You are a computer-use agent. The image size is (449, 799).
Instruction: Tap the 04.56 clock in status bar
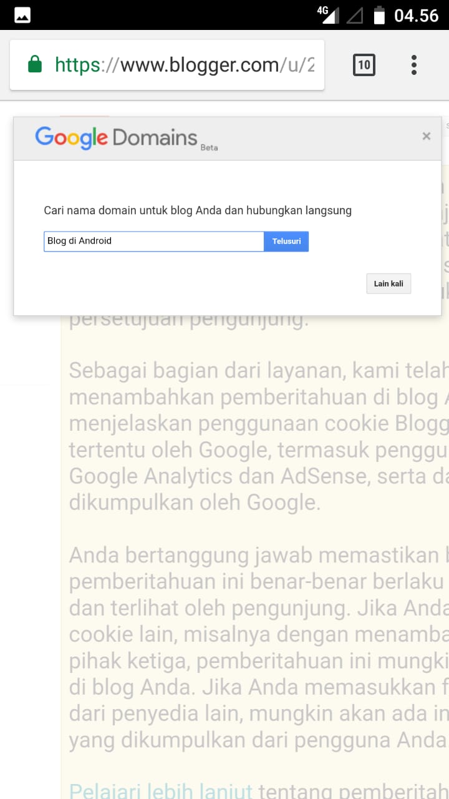[x=417, y=15]
